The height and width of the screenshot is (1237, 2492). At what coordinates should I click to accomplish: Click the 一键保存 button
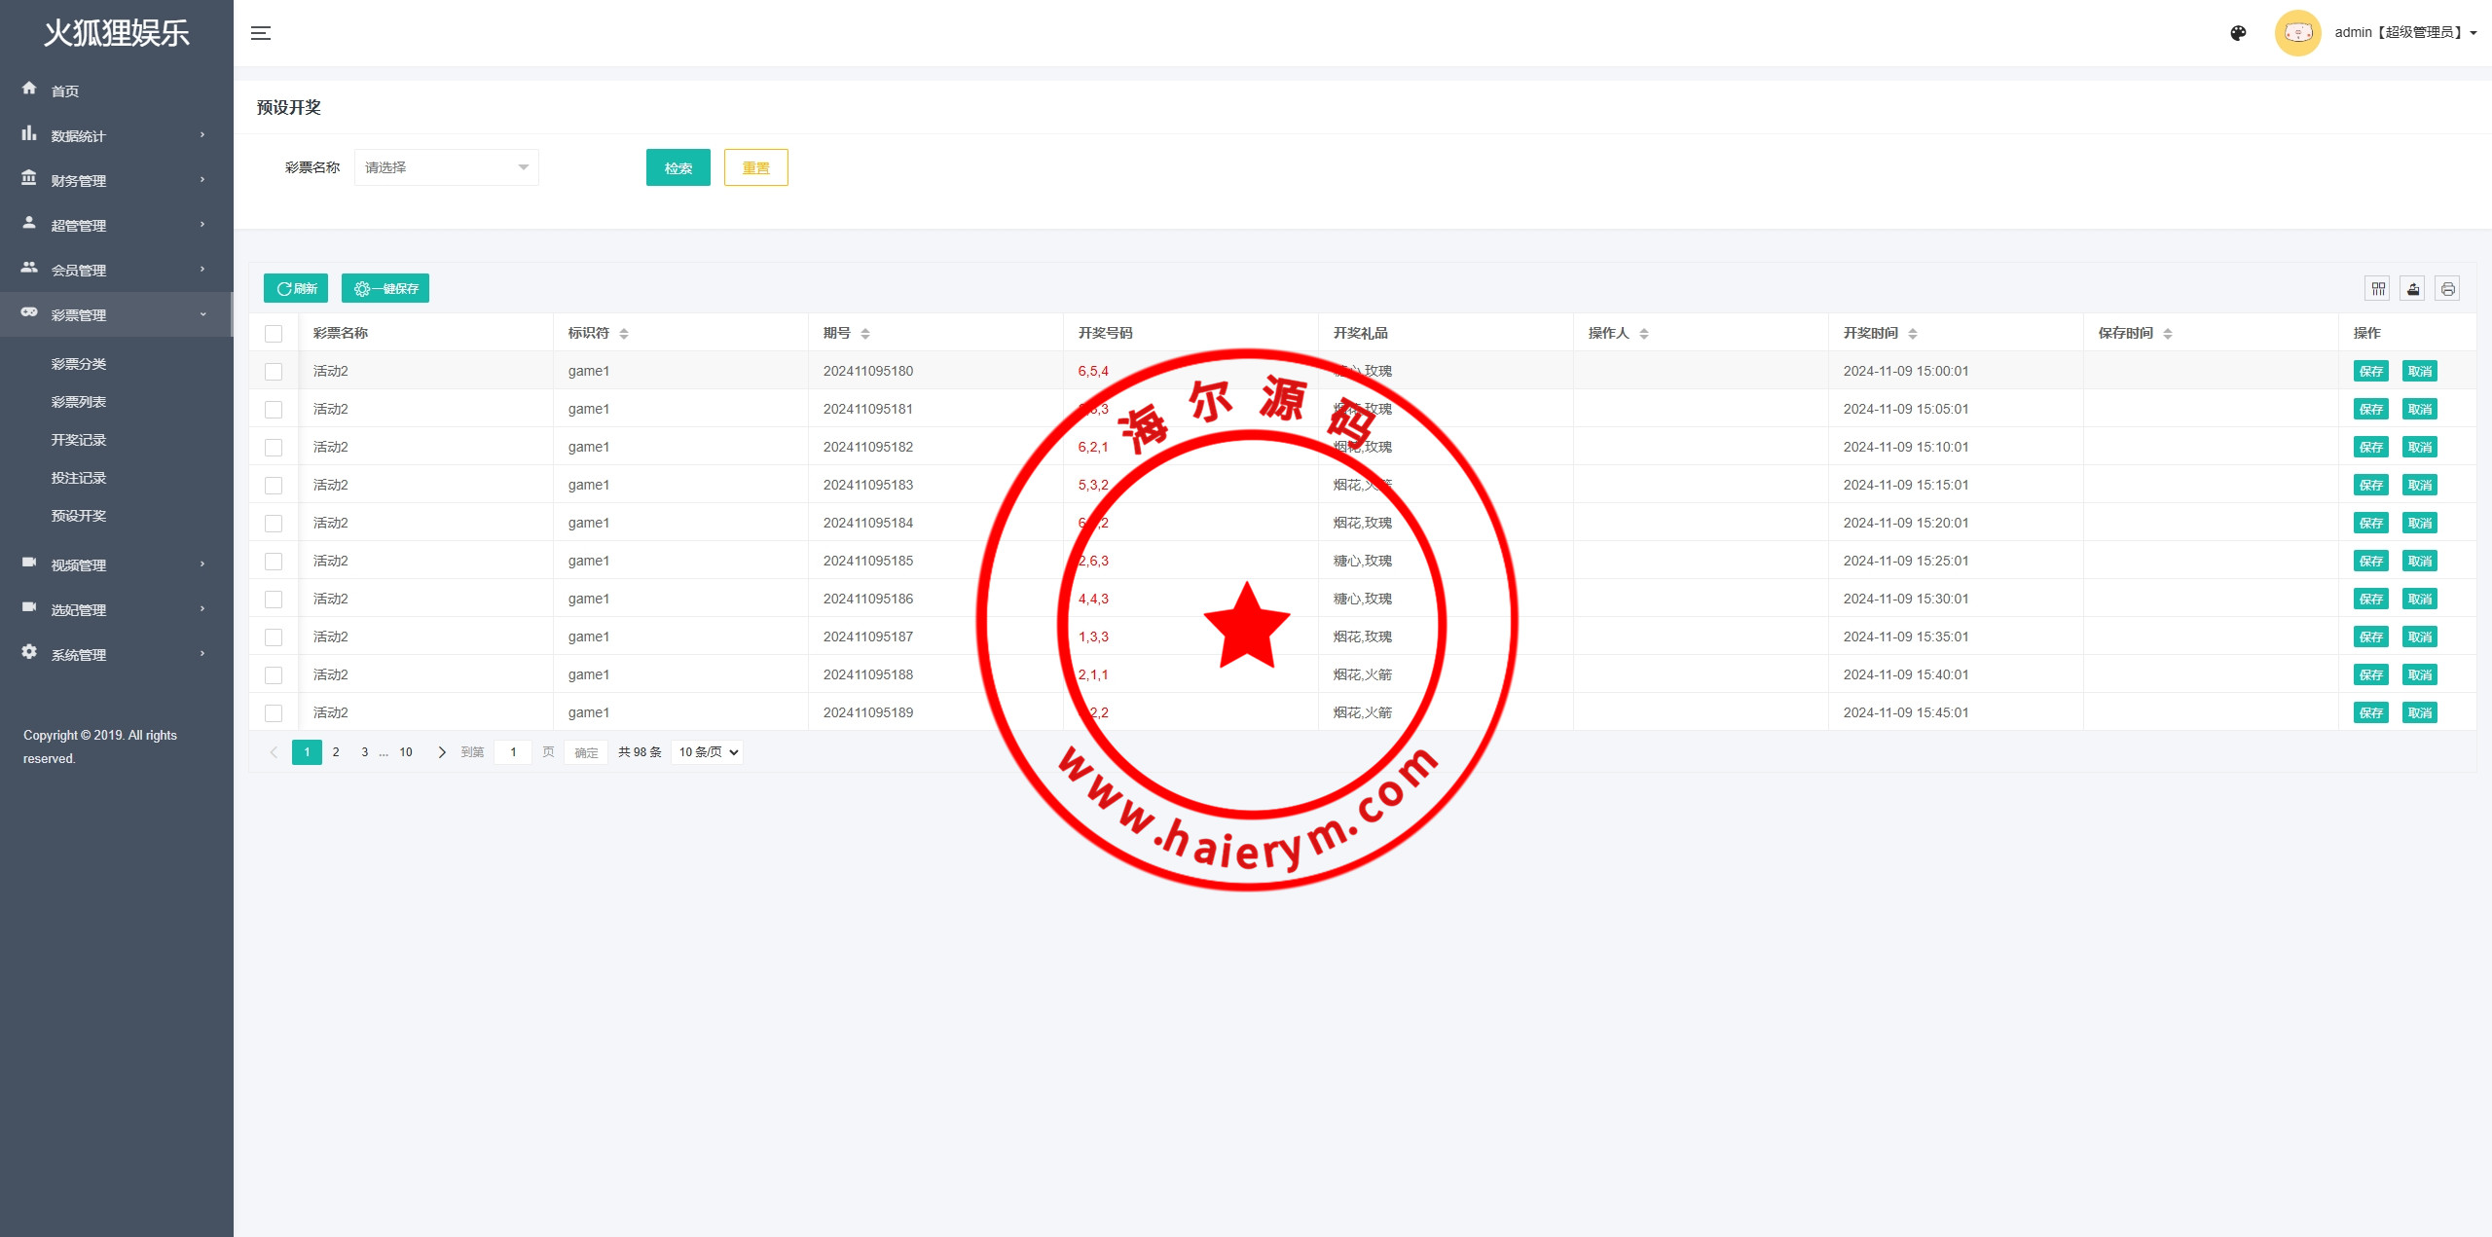pyautogui.click(x=385, y=288)
